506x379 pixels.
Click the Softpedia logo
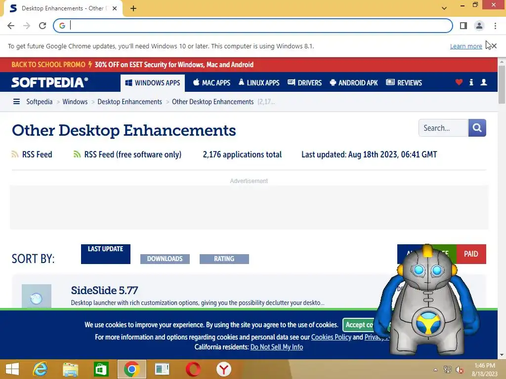coord(50,82)
